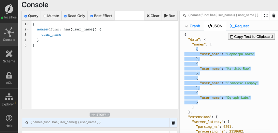Select the JSON tab

[215, 26]
